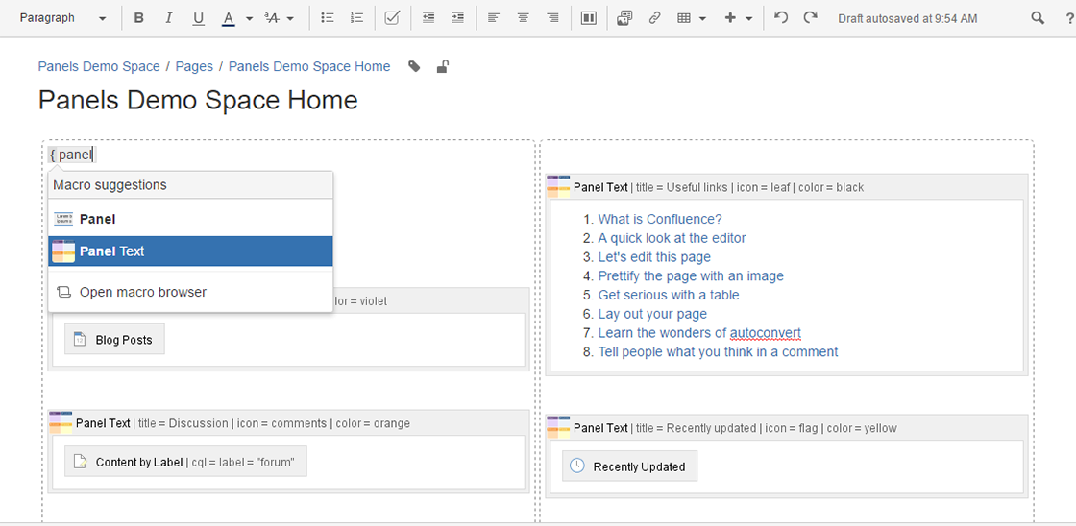1076x526 pixels.
Task: Choose Panel Text macro suggestion
Action: tap(191, 251)
